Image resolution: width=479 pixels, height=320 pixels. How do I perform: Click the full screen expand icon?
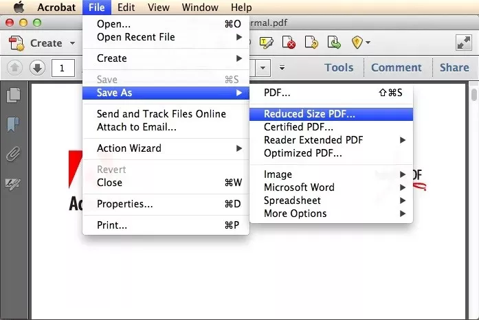click(463, 43)
